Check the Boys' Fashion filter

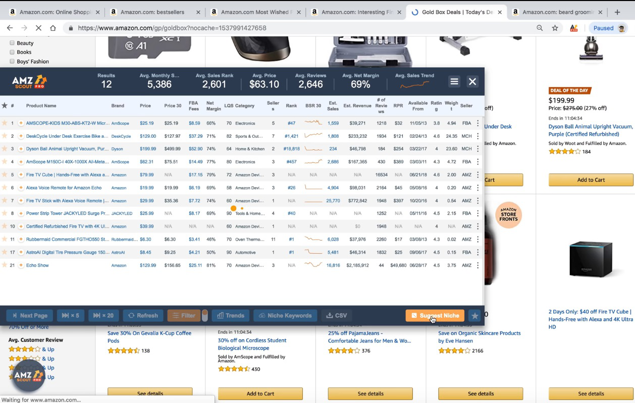click(x=12, y=61)
